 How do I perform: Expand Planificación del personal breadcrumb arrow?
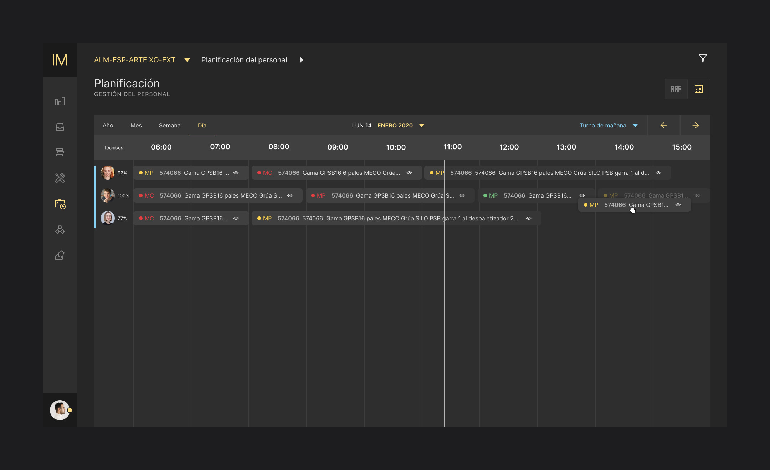(x=302, y=60)
